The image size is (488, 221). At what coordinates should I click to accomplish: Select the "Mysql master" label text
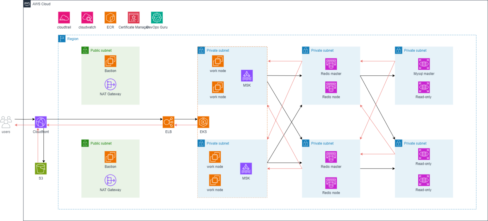(x=424, y=74)
